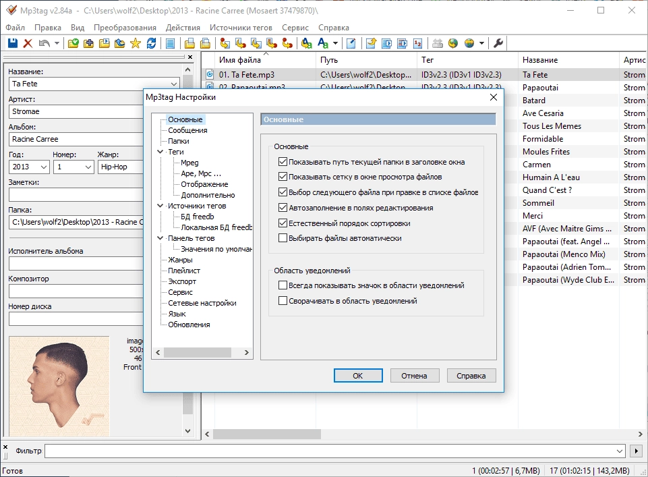Click the Add directory folder-plus icon
The width and height of the screenshot is (648, 477).
coord(88,43)
